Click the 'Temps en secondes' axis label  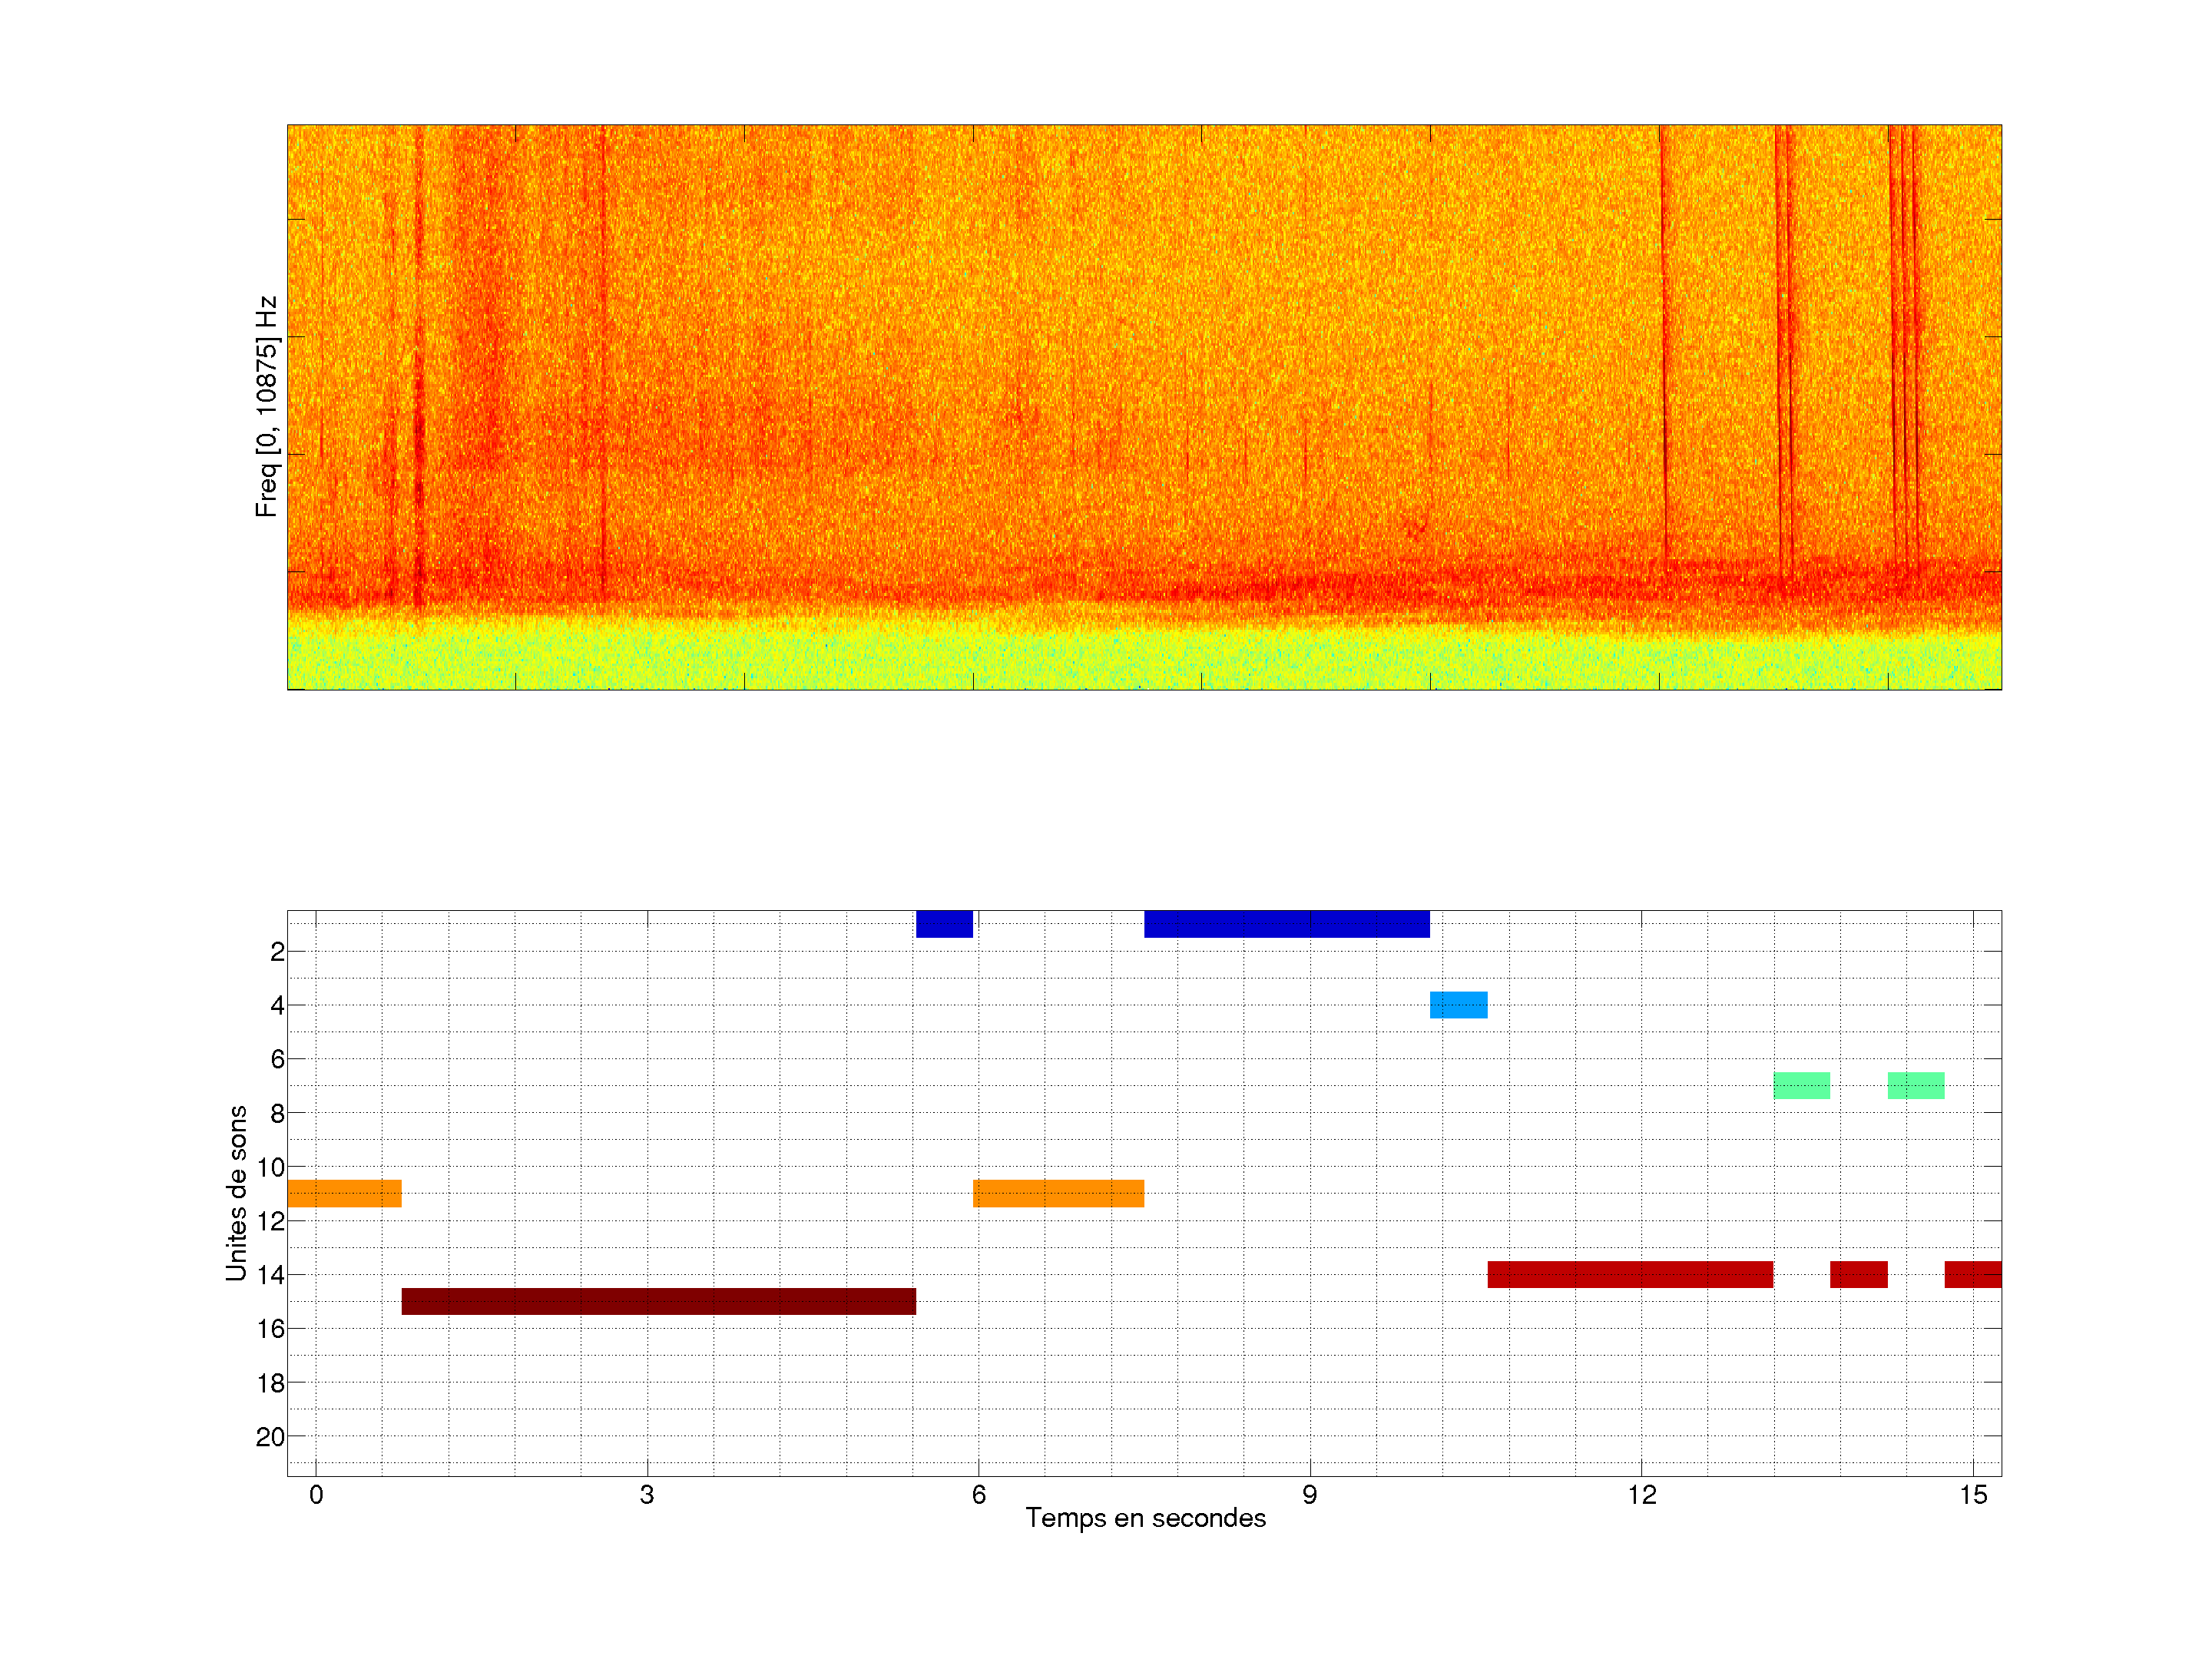(x=1145, y=1518)
